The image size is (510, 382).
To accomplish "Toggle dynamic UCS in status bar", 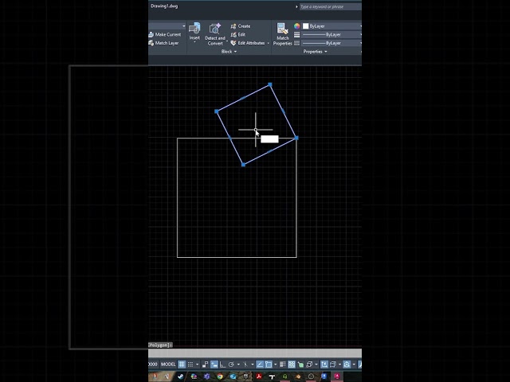I will (x=324, y=364).
